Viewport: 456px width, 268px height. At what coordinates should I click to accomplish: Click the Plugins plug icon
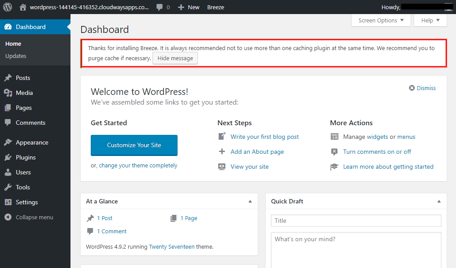click(x=8, y=157)
